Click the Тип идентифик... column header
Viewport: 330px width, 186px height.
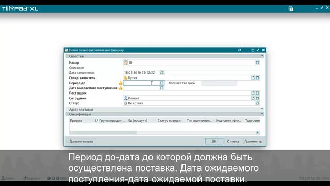point(200,120)
